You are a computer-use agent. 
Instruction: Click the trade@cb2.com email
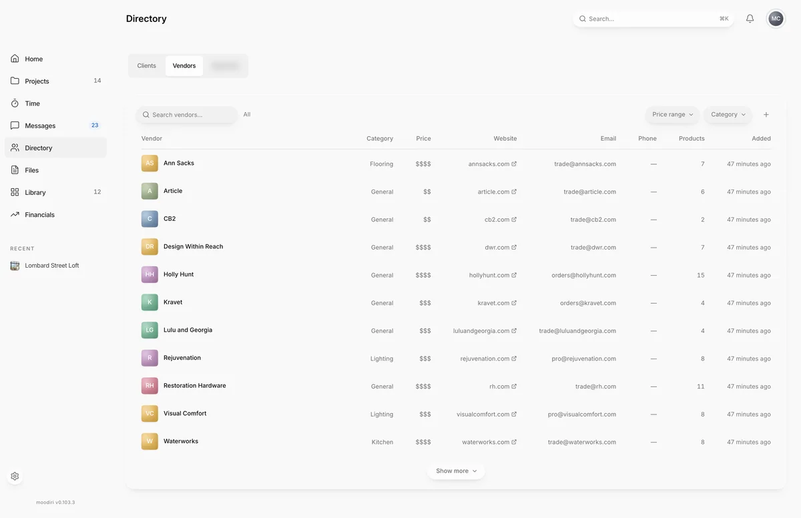(593, 220)
